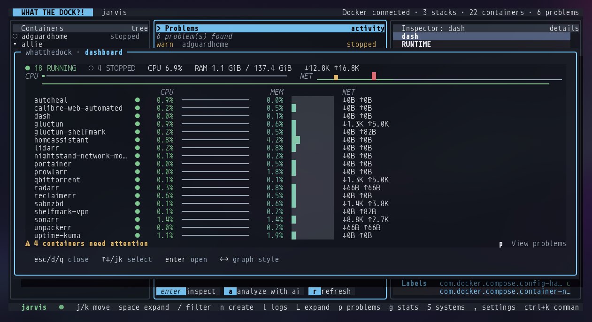This screenshot has width=592, height=322.
Task: Click the dash entry in Inspector
Action: [x=482, y=37]
